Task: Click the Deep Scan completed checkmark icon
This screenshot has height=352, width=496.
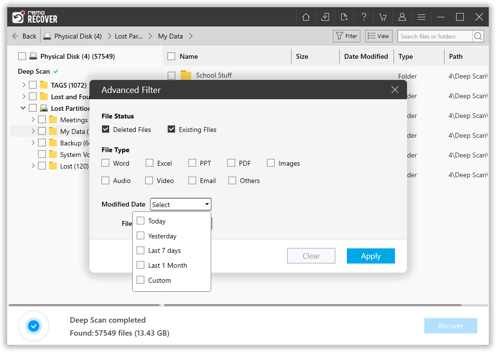Action: [34, 326]
